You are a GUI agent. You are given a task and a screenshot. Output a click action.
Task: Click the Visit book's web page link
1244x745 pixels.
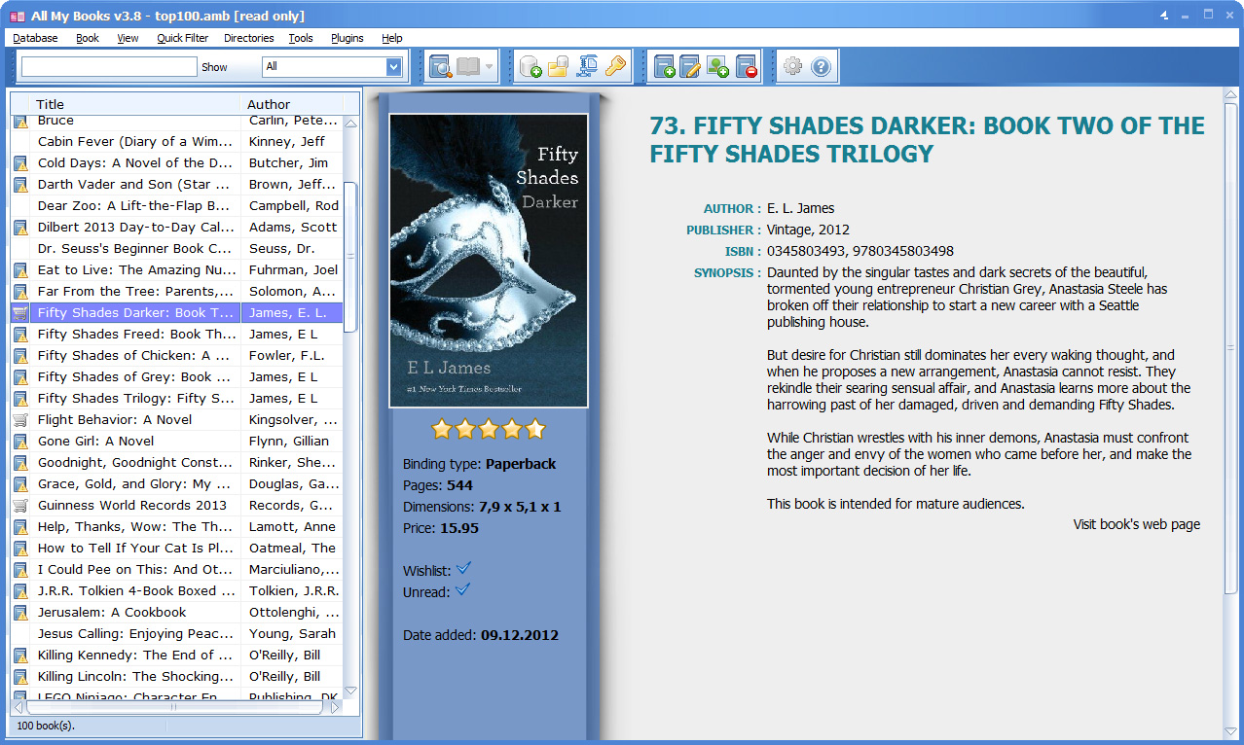(1136, 524)
